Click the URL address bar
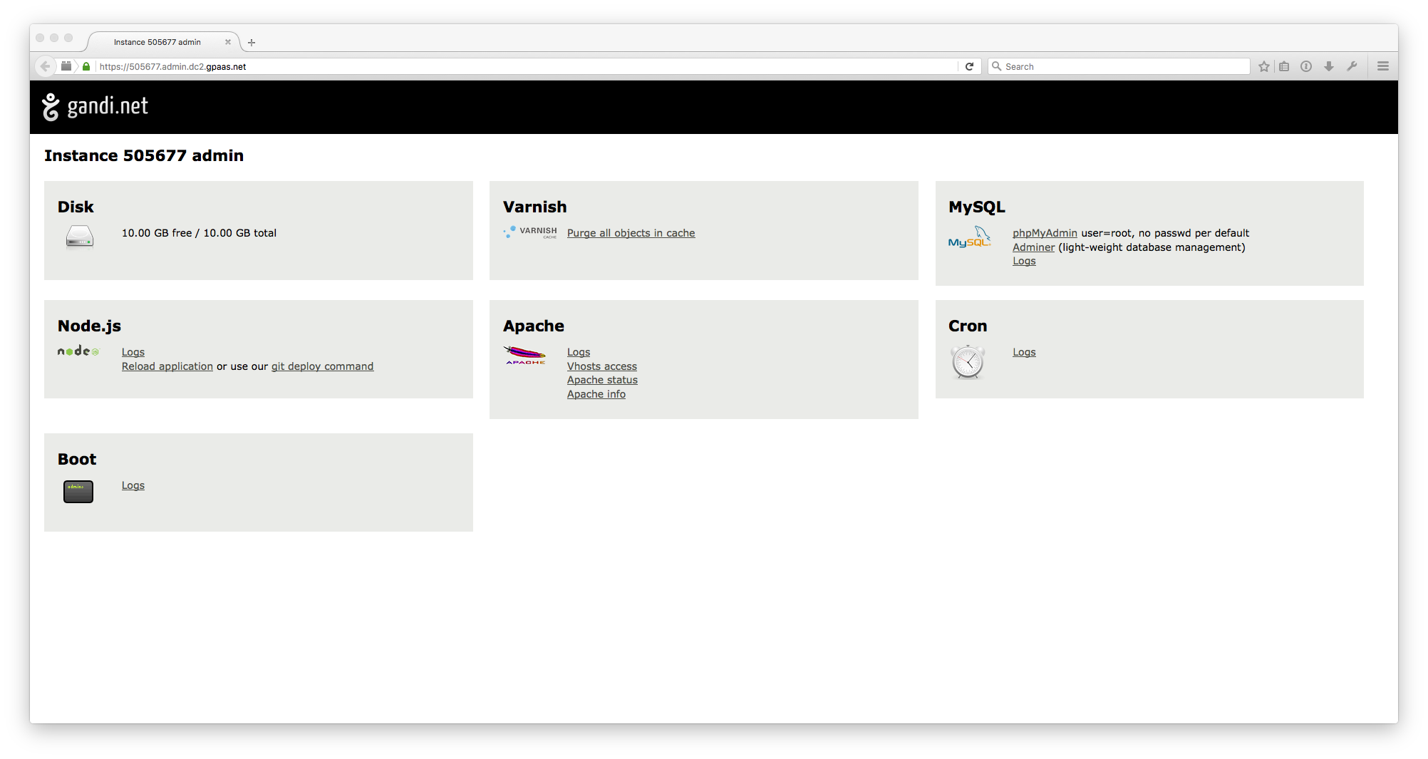The height and width of the screenshot is (759, 1428). click(527, 66)
